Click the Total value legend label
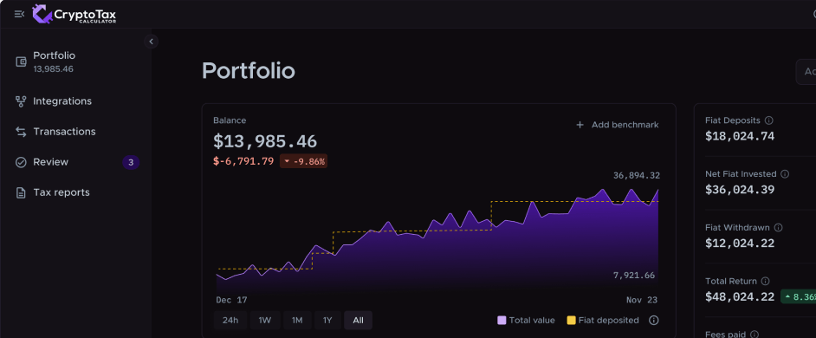Image resolution: width=816 pixels, height=338 pixels. click(532, 321)
